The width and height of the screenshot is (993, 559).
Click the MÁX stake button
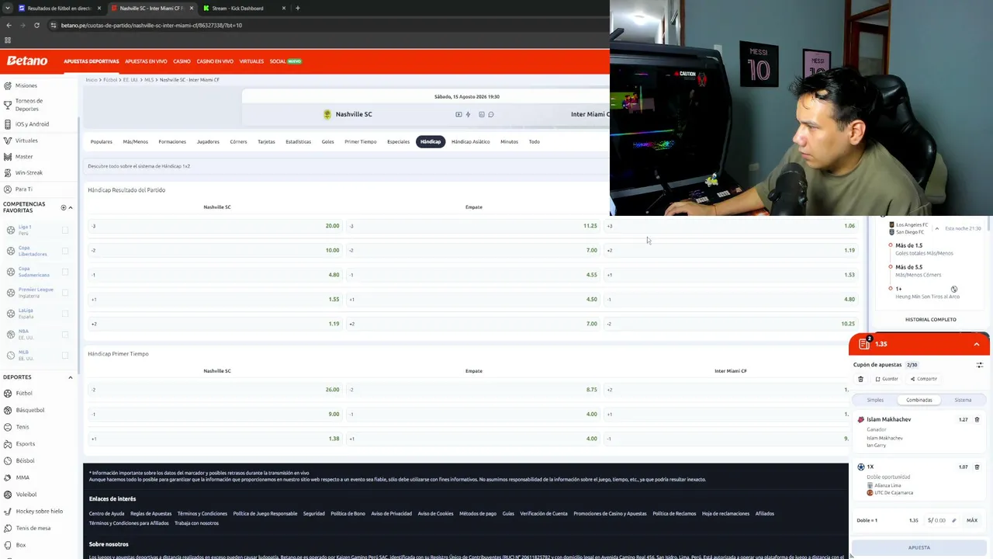972,520
